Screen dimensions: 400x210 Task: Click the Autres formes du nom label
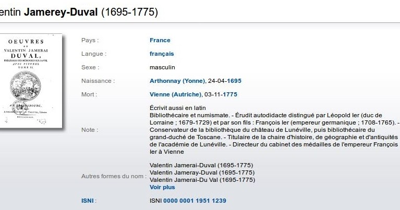[114, 176]
